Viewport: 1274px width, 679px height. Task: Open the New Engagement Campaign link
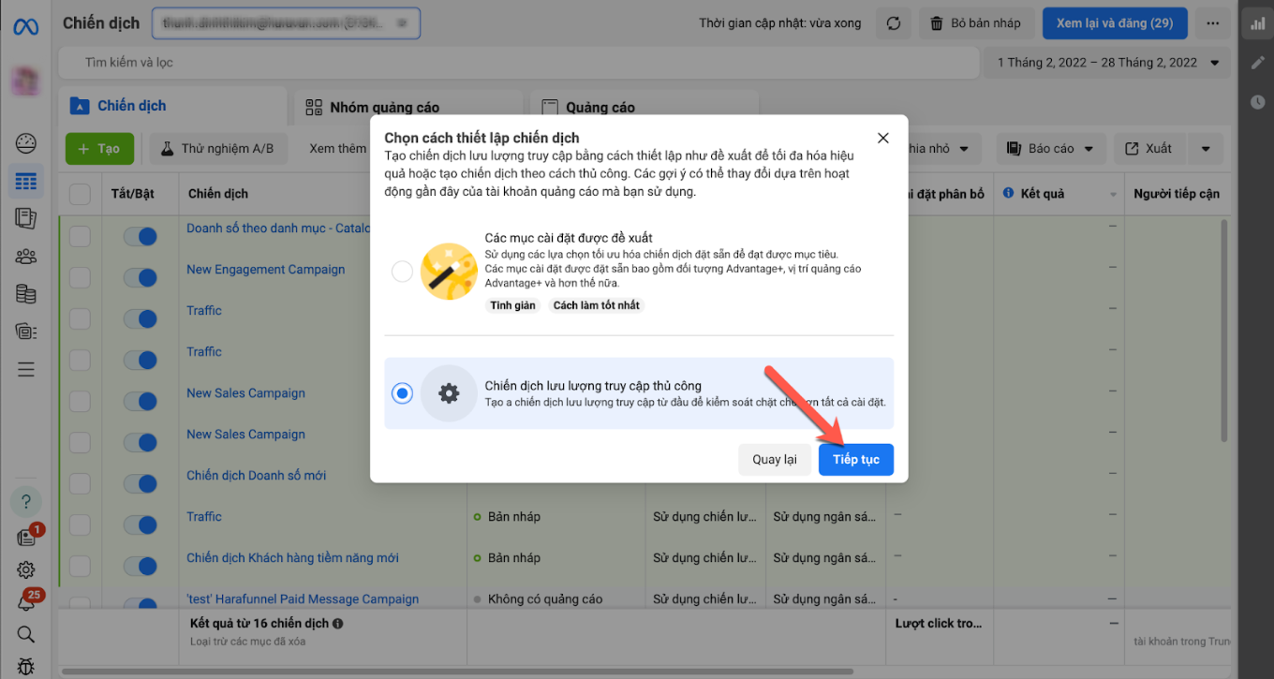(x=266, y=270)
